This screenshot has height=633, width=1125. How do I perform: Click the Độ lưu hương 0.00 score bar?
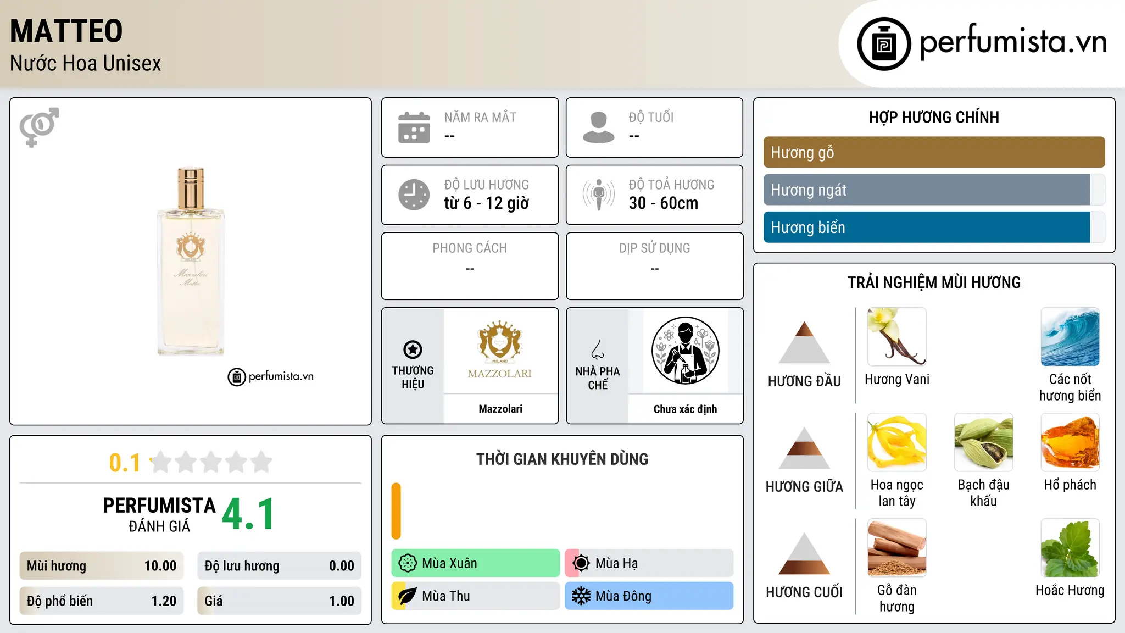(x=280, y=566)
